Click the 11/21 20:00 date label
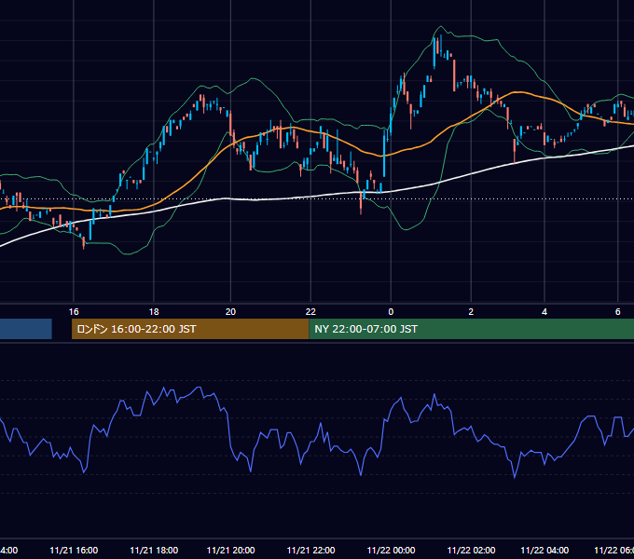The width and height of the screenshot is (634, 559). click(x=230, y=551)
